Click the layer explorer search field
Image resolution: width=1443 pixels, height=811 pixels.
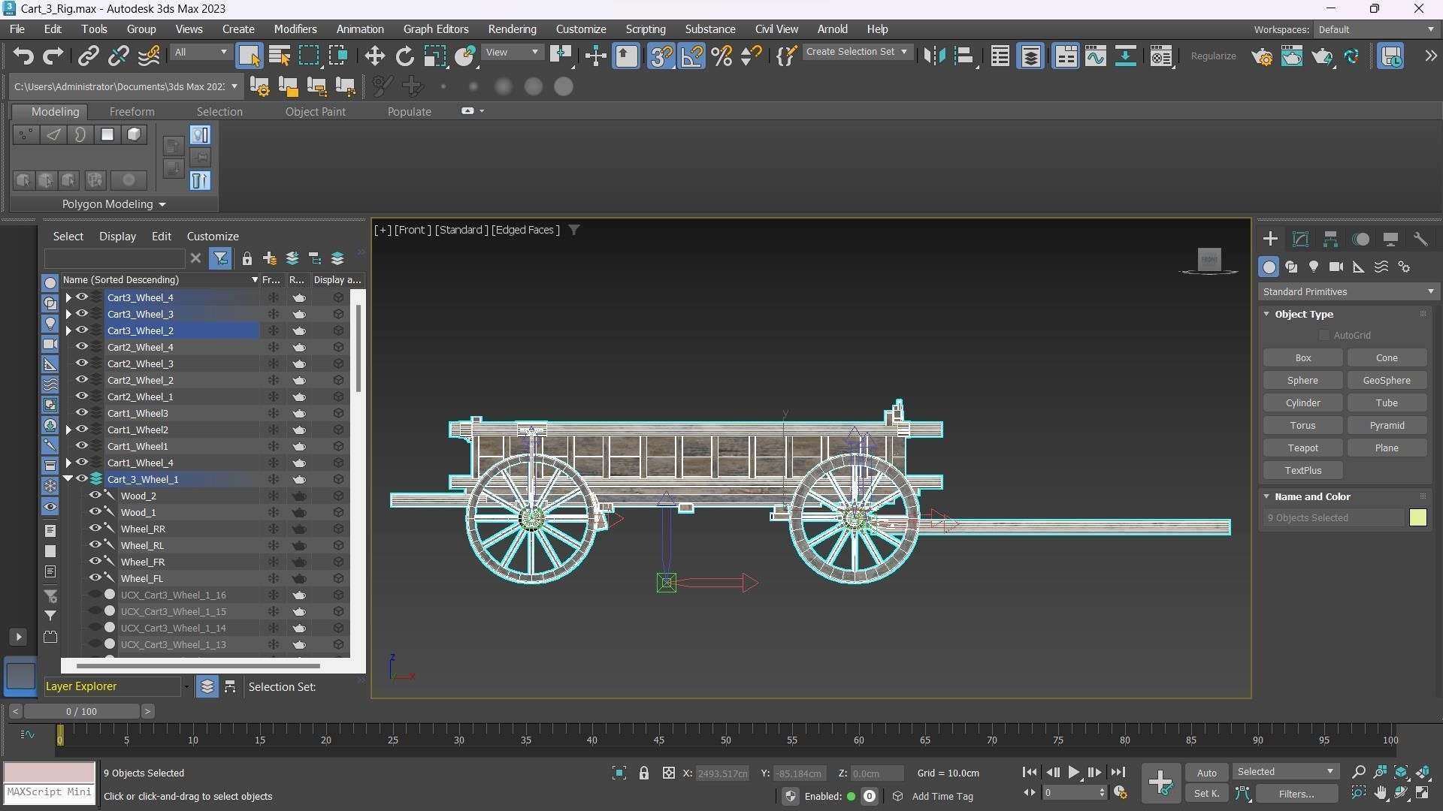tap(114, 258)
